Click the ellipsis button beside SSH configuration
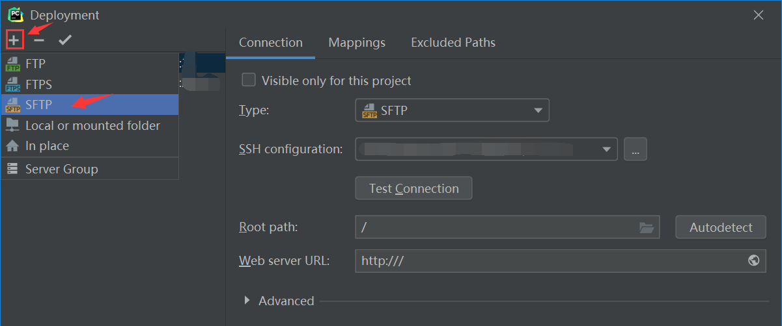782x326 pixels. point(635,149)
